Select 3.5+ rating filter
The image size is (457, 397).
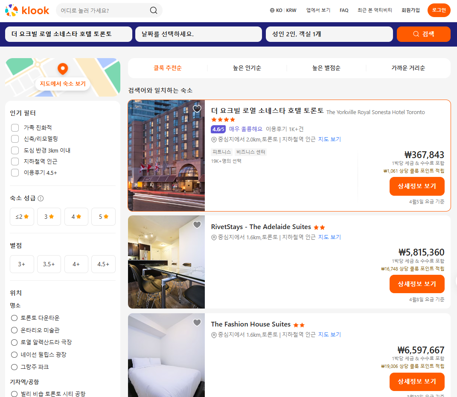[49, 264]
